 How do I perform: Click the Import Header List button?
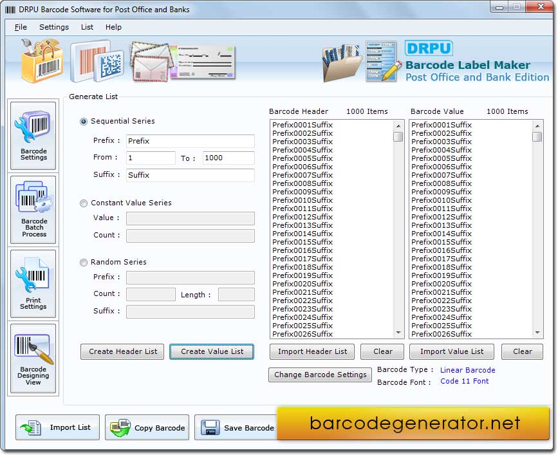click(312, 351)
